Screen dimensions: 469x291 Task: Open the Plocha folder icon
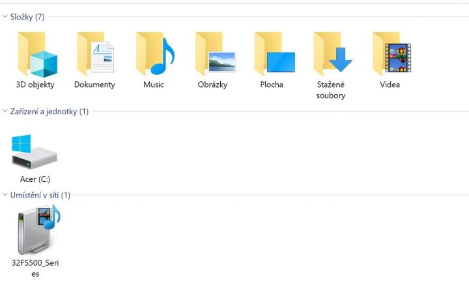pos(275,54)
